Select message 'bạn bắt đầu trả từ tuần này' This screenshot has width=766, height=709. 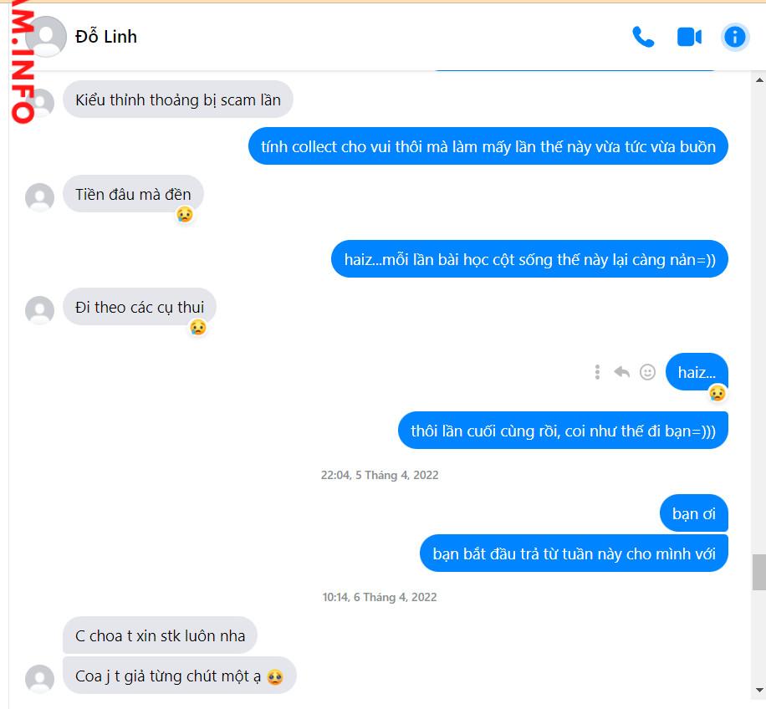point(574,553)
